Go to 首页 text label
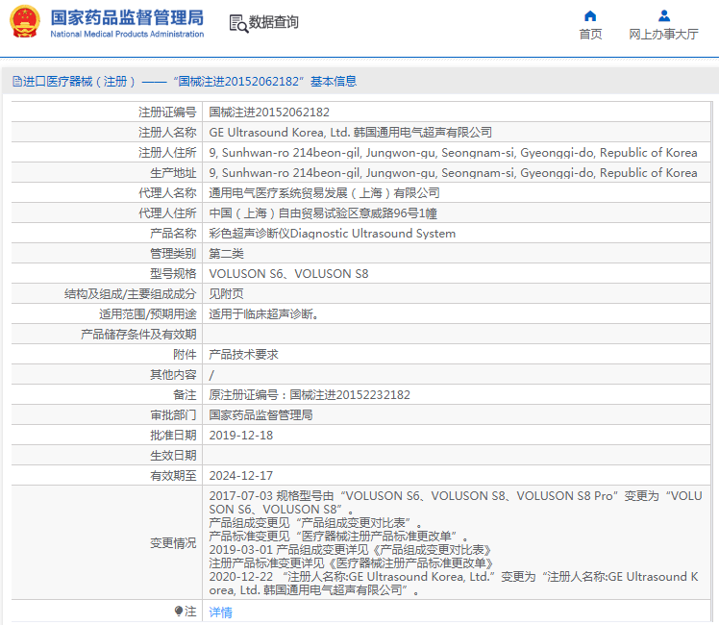 [590, 35]
